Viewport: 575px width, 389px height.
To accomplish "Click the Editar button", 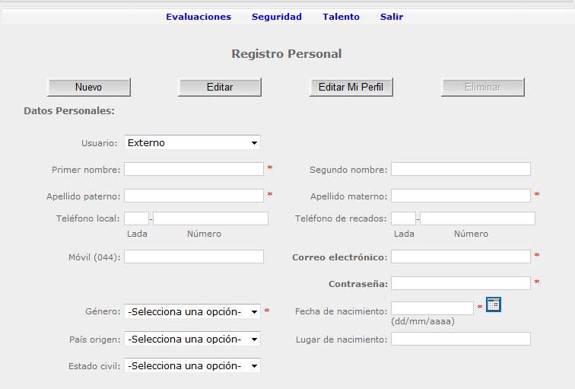I will [x=220, y=87].
